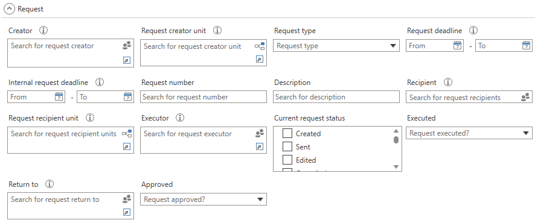Screen dimensions: 535x223
Task: Open calendar for Internal request deadline To
Action: 127,96
